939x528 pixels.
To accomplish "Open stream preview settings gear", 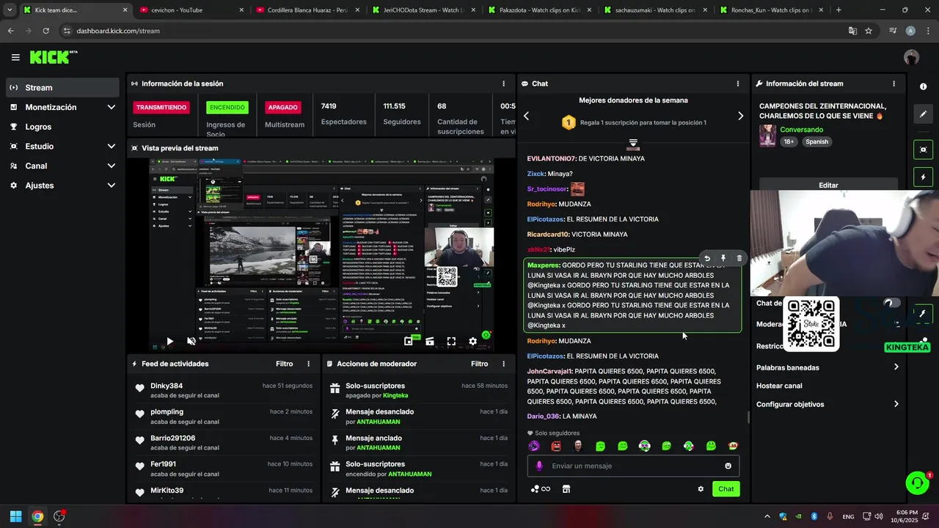I will [x=472, y=341].
